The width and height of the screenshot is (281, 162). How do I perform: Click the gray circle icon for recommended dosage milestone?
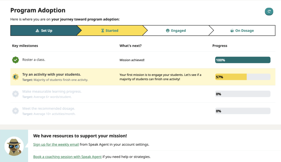pyautogui.click(x=16, y=111)
